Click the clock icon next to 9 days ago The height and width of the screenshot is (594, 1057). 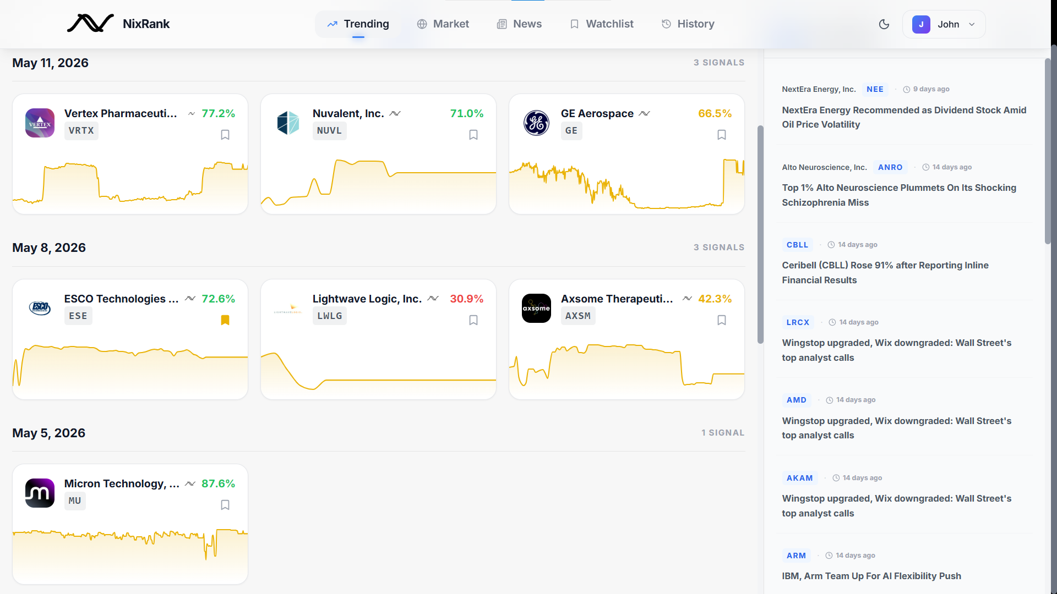(906, 89)
